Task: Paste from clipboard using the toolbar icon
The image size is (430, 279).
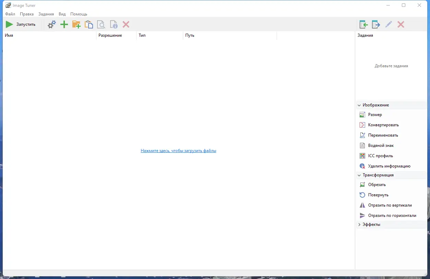Action: pyautogui.click(x=89, y=24)
